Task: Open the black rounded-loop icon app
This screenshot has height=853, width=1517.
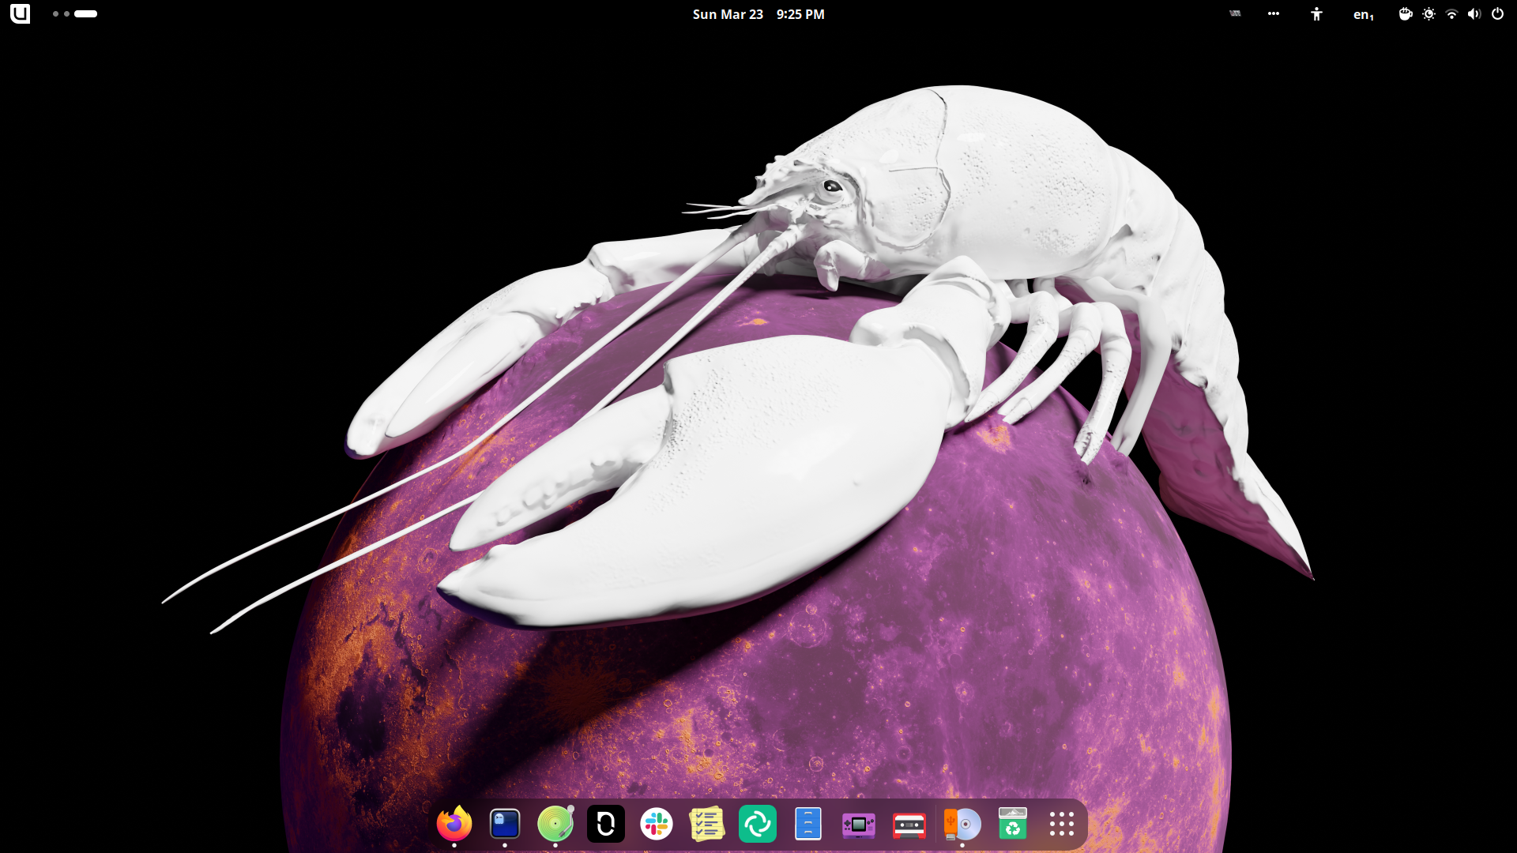Action: click(x=606, y=824)
